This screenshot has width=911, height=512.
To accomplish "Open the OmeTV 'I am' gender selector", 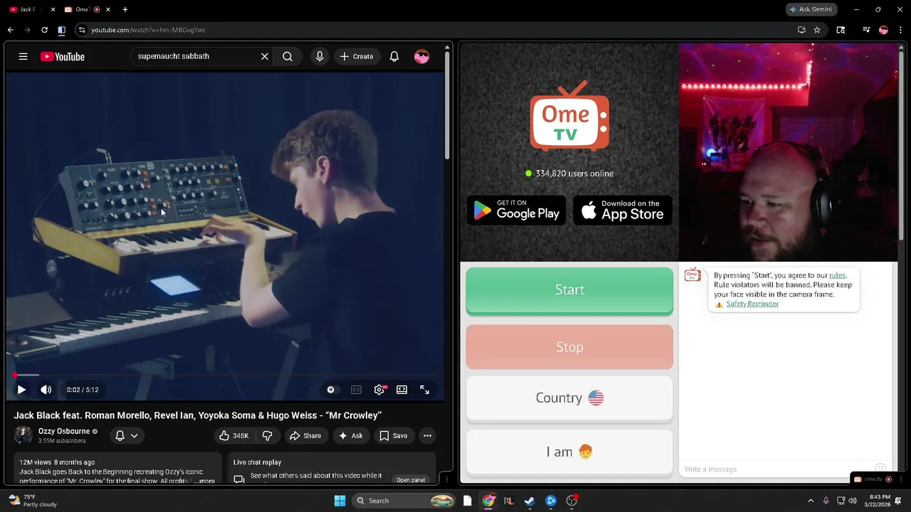I will [569, 452].
